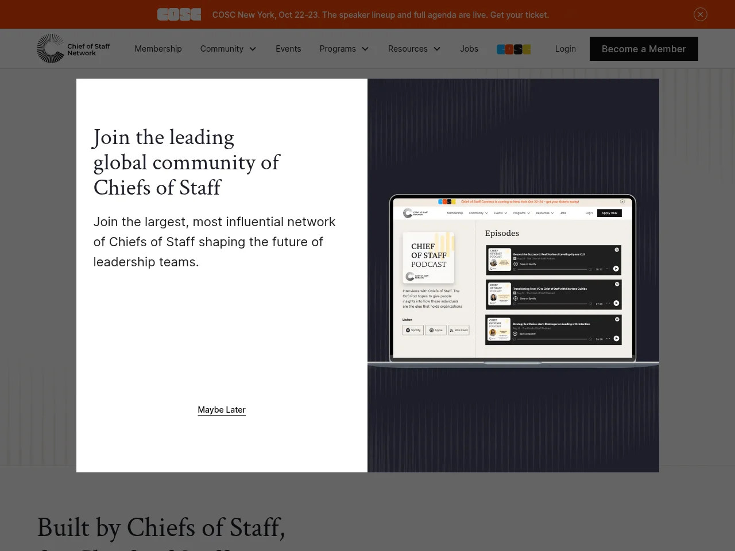Open the Events nav link

288,49
